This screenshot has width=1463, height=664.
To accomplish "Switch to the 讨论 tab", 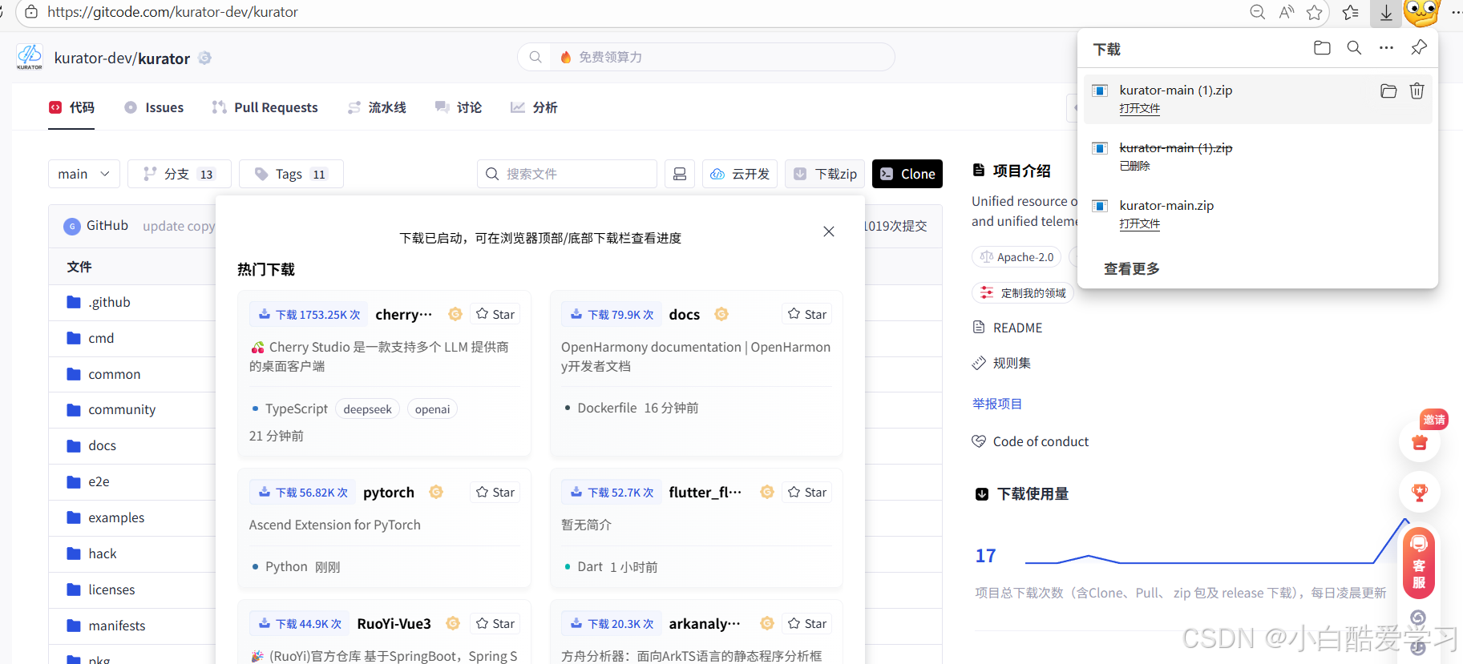I will tap(459, 107).
